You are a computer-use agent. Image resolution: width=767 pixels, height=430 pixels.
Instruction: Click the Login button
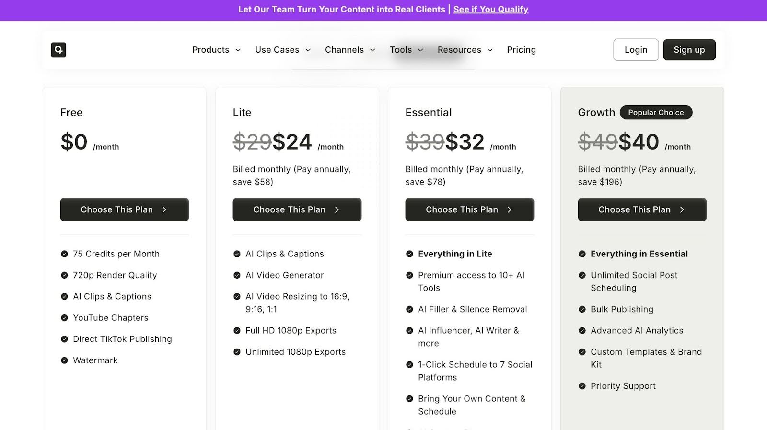click(636, 50)
